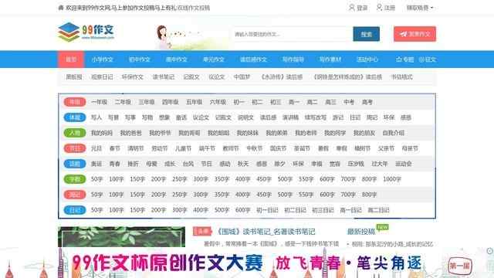
Task: Select the 母亲节 festival link
Action: pyautogui.click(x=410, y=148)
